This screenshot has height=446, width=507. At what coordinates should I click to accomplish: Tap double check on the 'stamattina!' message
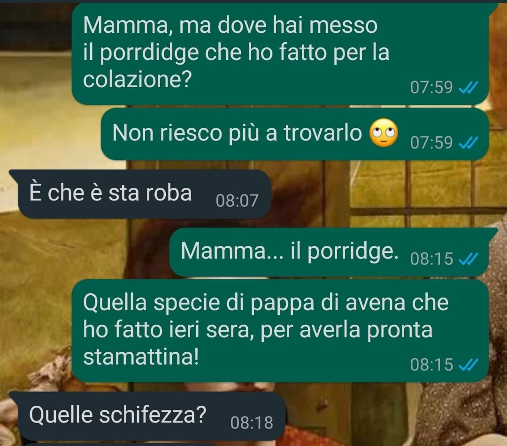coord(468,364)
